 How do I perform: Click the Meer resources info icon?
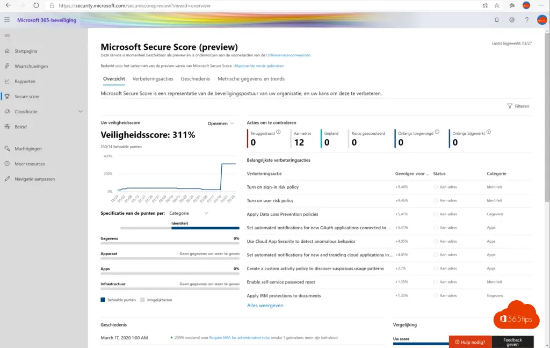point(7,163)
